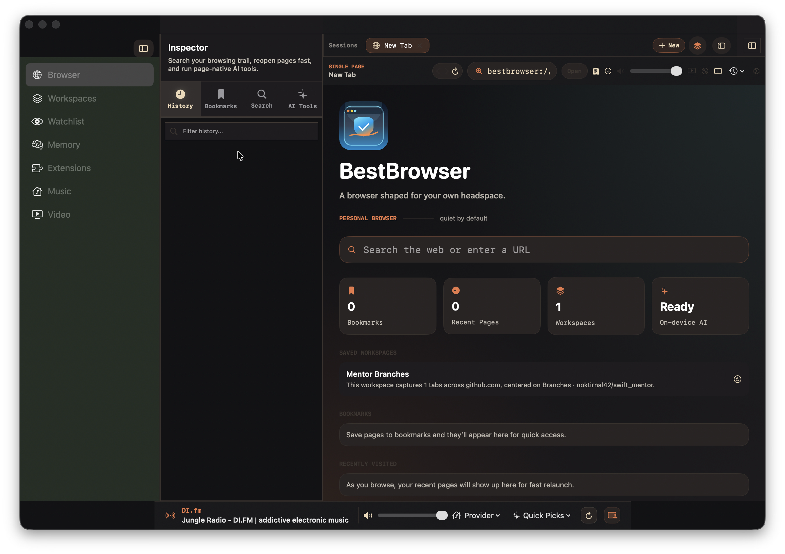Toggle the rounded inspector panel icon

(721, 46)
